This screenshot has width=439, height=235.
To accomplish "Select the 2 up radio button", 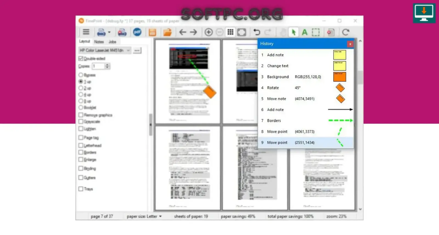I will [x=81, y=88].
